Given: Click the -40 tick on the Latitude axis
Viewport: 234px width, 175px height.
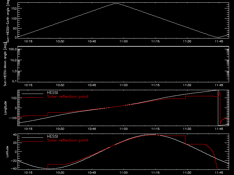Looking at the screenshot, I should tap(14, 169).
